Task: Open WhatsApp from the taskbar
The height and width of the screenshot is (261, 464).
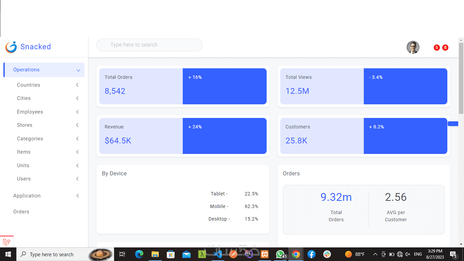Action: pyautogui.click(x=280, y=254)
